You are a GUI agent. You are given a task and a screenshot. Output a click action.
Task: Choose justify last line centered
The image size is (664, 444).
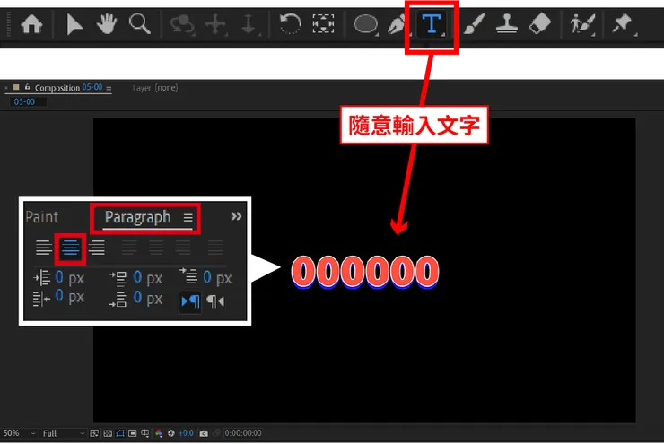click(156, 248)
